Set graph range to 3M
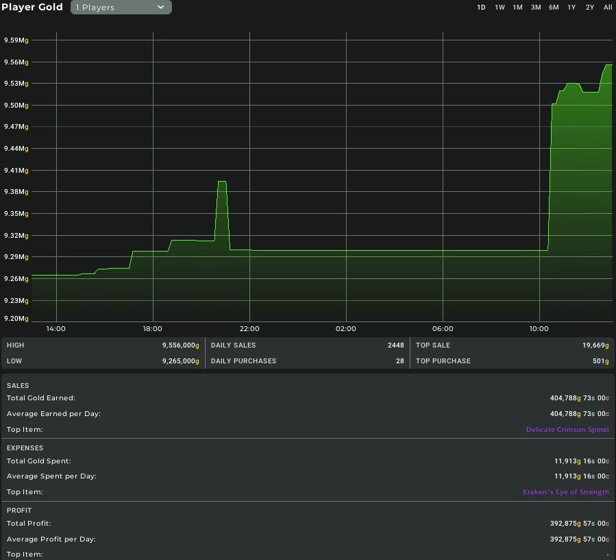Image resolution: width=616 pixels, height=560 pixels. pos(536,8)
